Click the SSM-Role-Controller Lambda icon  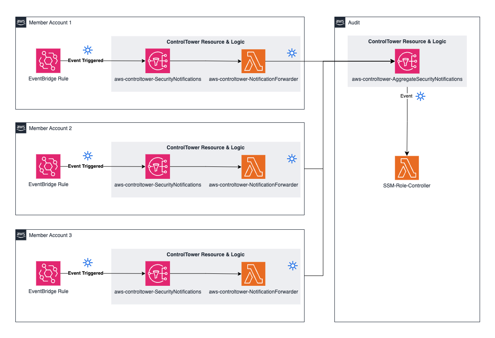(407, 168)
